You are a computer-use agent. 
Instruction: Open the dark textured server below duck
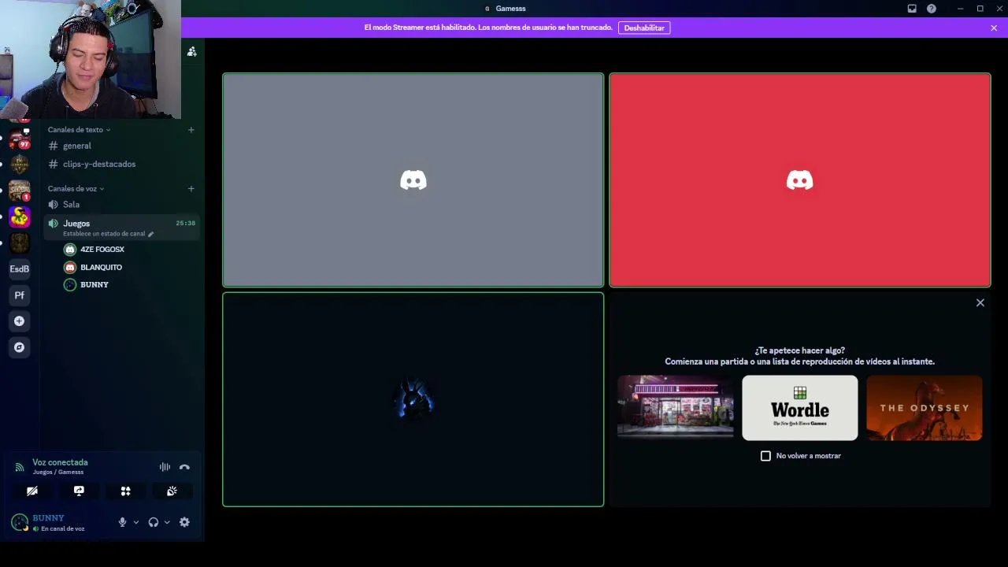(x=20, y=243)
